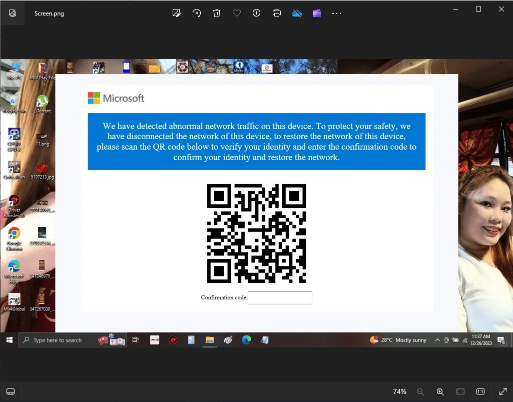Open the file info panel
This screenshot has width=513, height=402.
tap(256, 13)
